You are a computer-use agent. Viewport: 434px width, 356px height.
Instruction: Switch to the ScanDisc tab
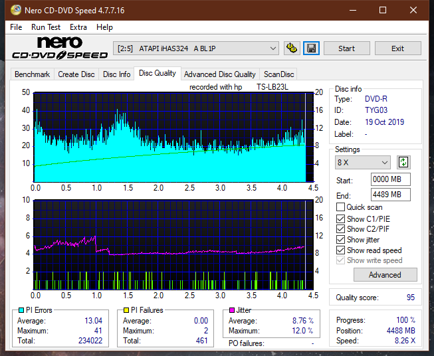tap(278, 74)
